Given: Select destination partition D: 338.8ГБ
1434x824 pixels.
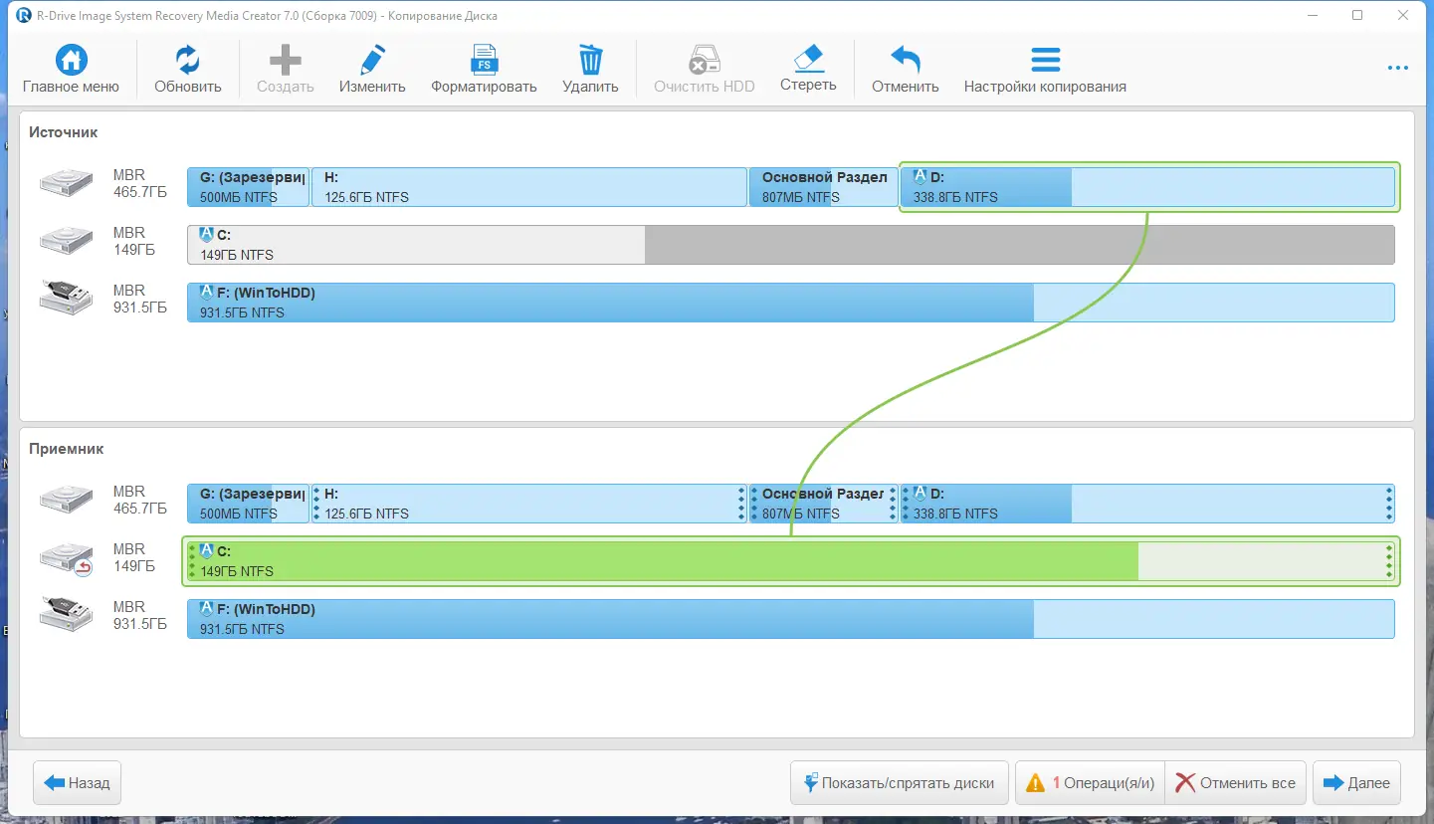Looking at the screenshot, I should 1147,504.
